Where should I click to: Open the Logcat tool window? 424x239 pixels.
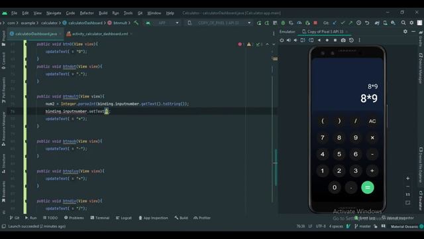point(124,218)
